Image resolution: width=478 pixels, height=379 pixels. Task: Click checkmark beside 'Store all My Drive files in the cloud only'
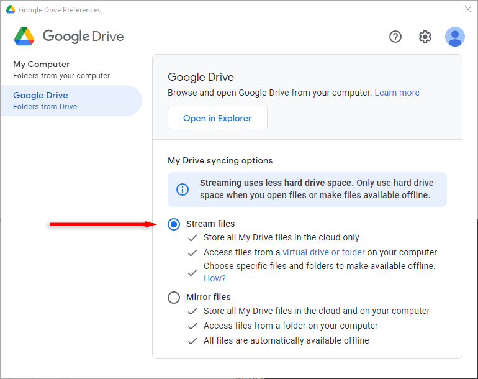192,238
